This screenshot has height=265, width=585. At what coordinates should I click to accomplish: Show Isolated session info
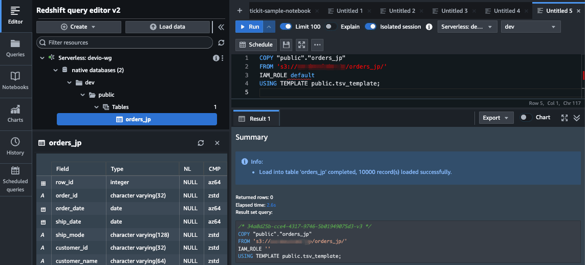[x=429, y=27]
